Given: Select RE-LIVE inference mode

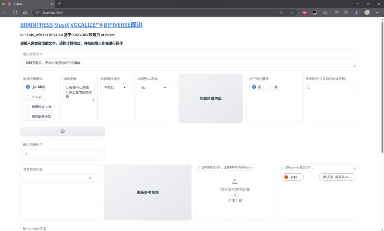Looking at the screenshot, I should pos(34,97).
